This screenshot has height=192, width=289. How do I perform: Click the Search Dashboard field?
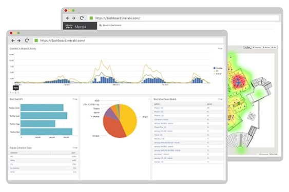pyautogui.click(x=112, y=25)
